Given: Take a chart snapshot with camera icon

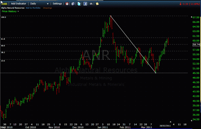Looking at the screenshot, I should [91, 4].
